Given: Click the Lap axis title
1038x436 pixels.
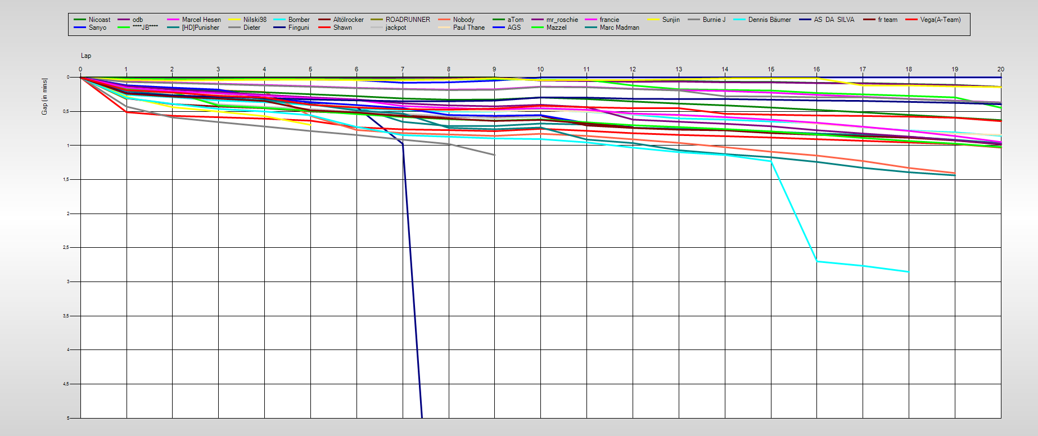Looking at the screenshot, I should click(86, 56).
